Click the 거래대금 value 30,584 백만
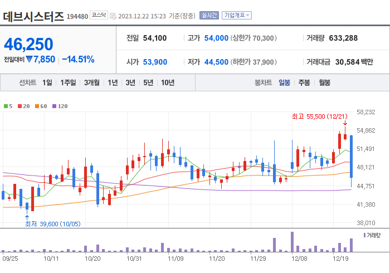This screenshot has width=390, height=273. click(354, 62)
